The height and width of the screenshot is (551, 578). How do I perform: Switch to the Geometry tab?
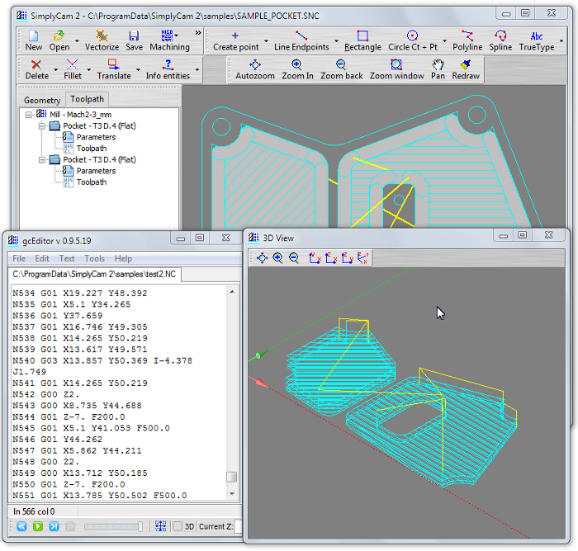click(40, 100)
